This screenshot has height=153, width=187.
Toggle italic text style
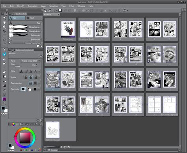click(x=26, y=71)
